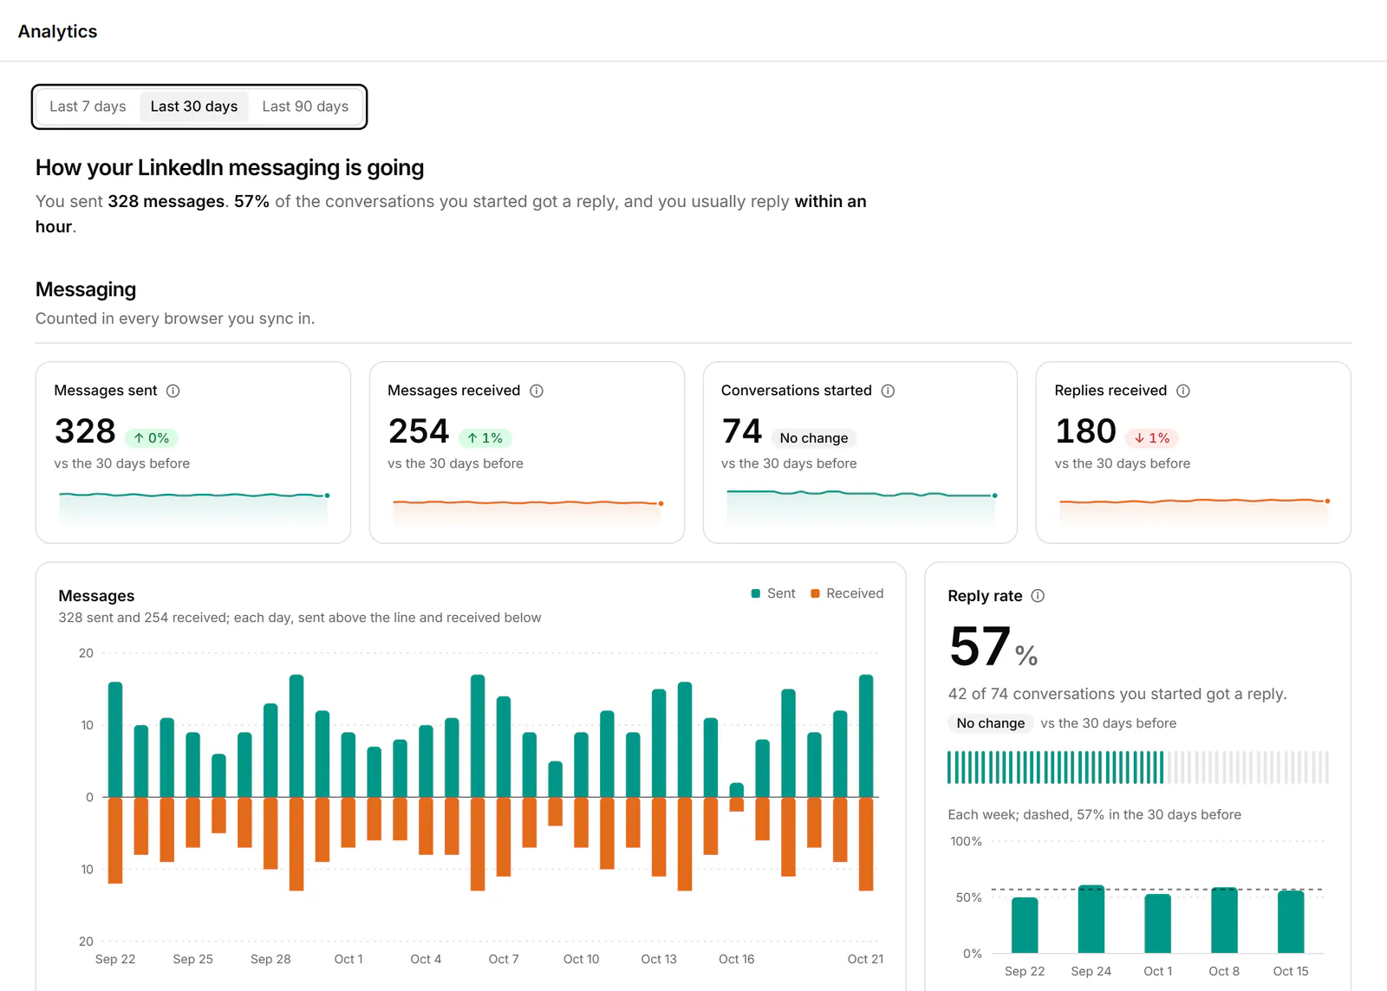This screenshot has height=991, width=1387.
Task: Click No change badge in Conversations started card
Action: (x=814, y=438)
